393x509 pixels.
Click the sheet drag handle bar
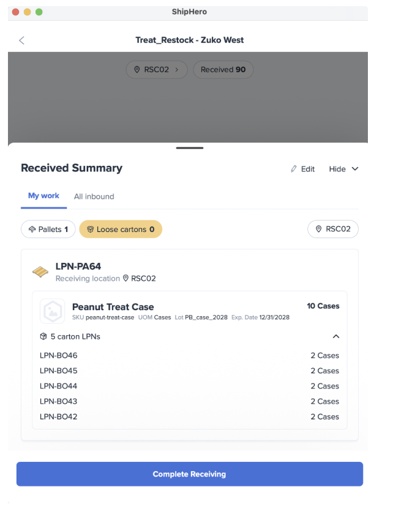point(189,148)
